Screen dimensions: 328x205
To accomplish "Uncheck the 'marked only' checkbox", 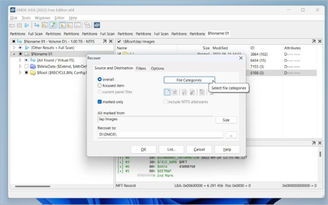I will coord(100,102).
